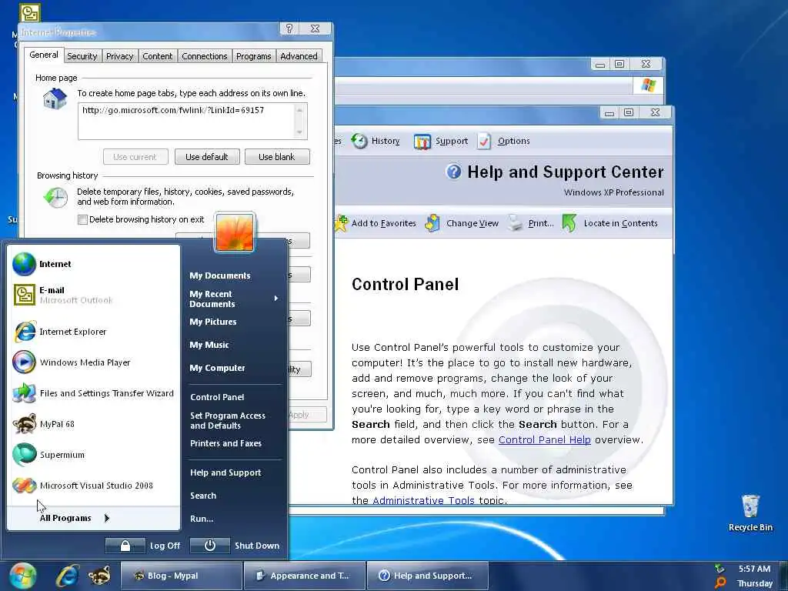Switch to the Advanced tab

pos(299,56)
